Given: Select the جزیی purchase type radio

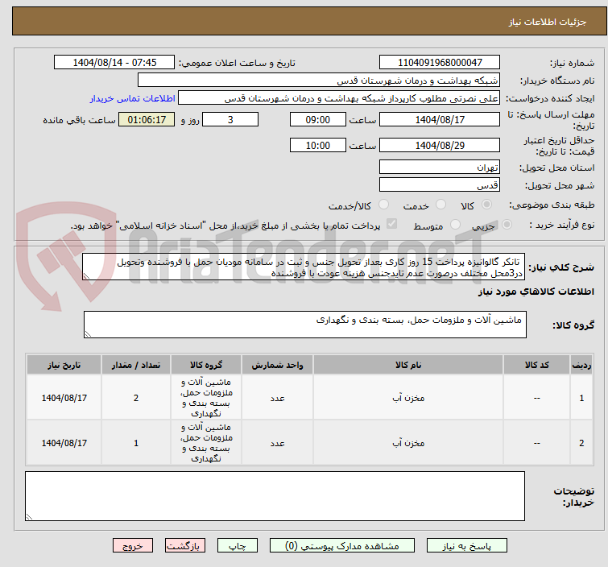Looking at the screenshot, I should 507,224.
